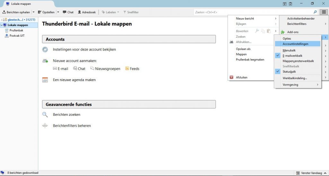Open the tasks tab icon in title bar
Image resolution: width=329 pixels, height=176 pixels.
coord(290,4)
